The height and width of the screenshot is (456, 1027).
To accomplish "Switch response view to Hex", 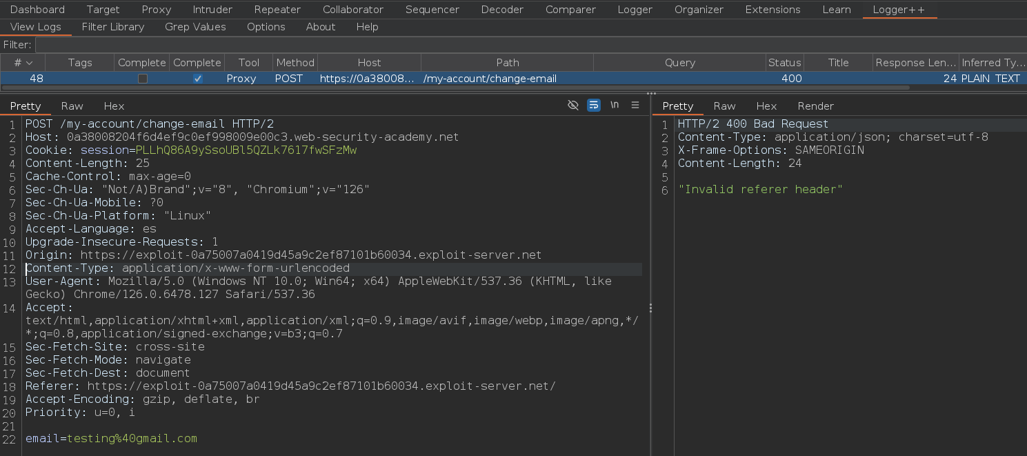I will pyautogui.click(x=767, y=106).
